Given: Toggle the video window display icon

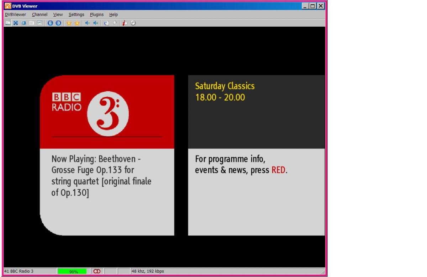Looking at the screenshot, I should coord(8,23).
